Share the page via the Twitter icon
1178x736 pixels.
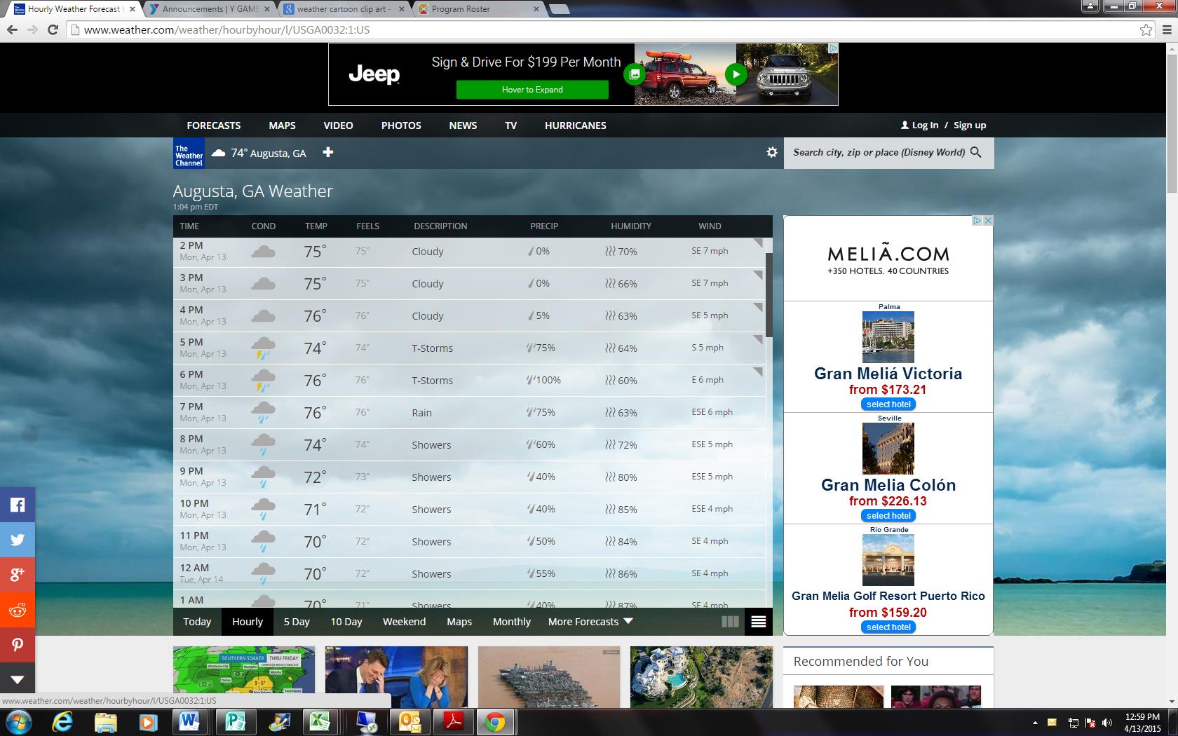[18, 540]
